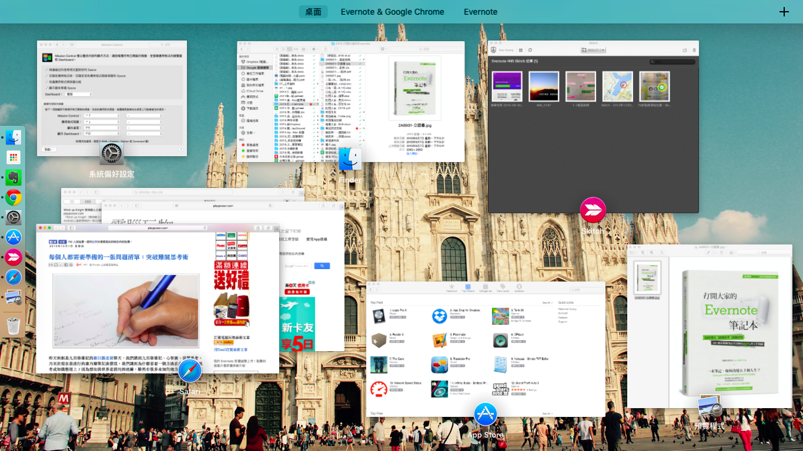Toggle the displays have separate Spaces checkbox

point(47,87)
